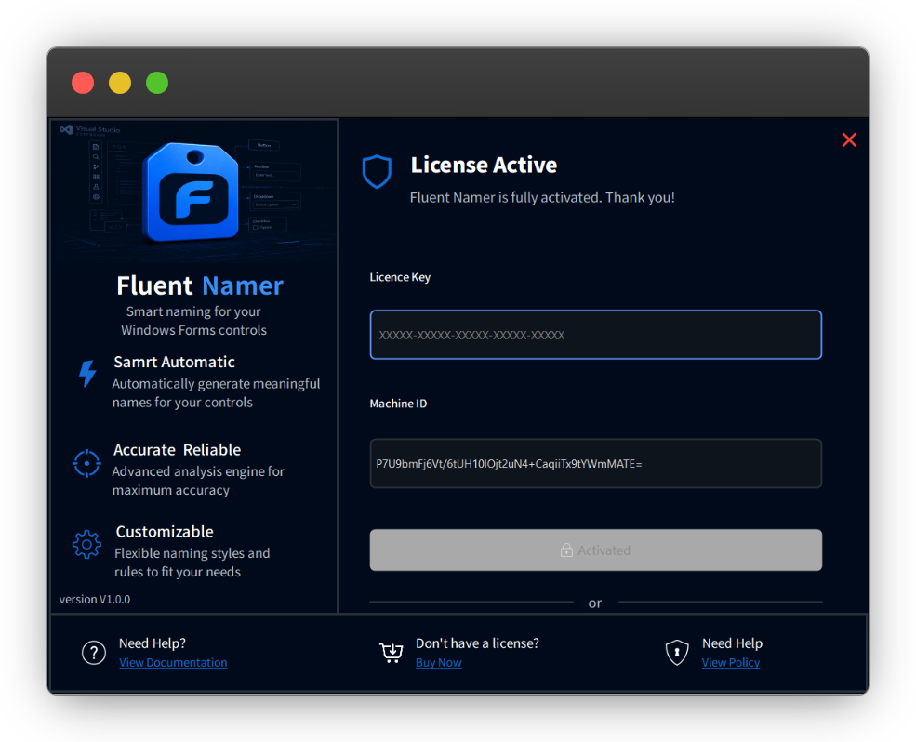The image size is (916, 742).
Task: Click the 'or' separator text
Action: [594, 603]
